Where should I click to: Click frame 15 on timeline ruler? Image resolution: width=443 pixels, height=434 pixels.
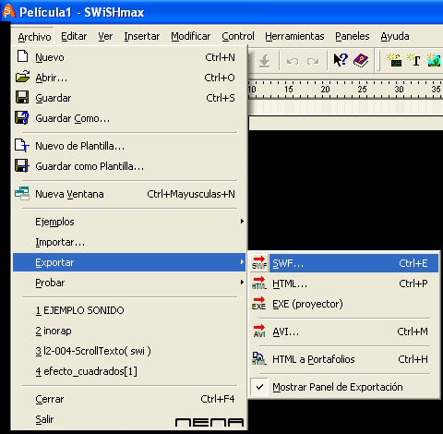pyautogui.click(x=288, y=90)
